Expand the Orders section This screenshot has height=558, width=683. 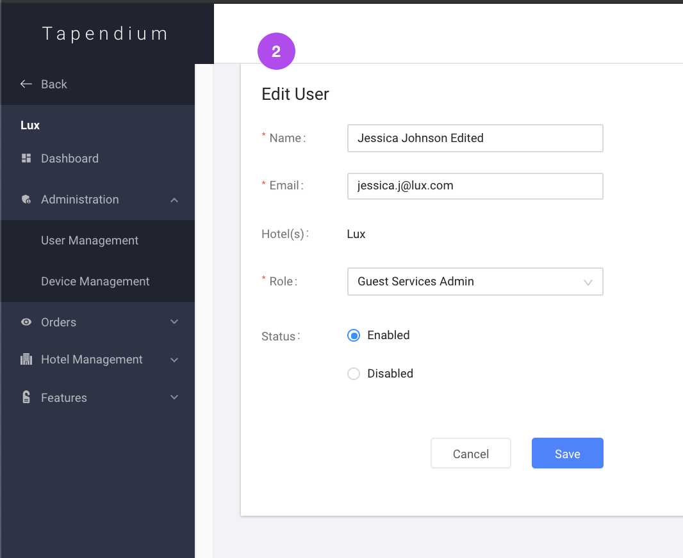point(174,322)
